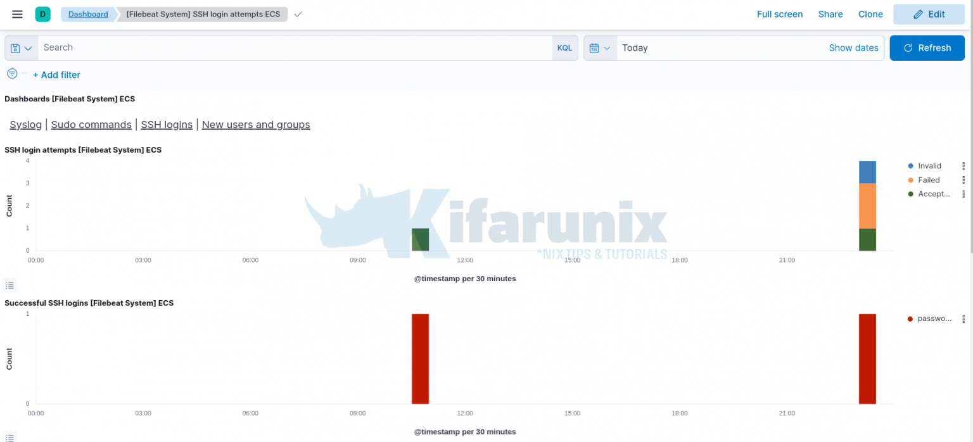Viewport: 973px width, 442px height.
Task: Toggle visibility of the Invalid legend entry
Action: point(928,165)
